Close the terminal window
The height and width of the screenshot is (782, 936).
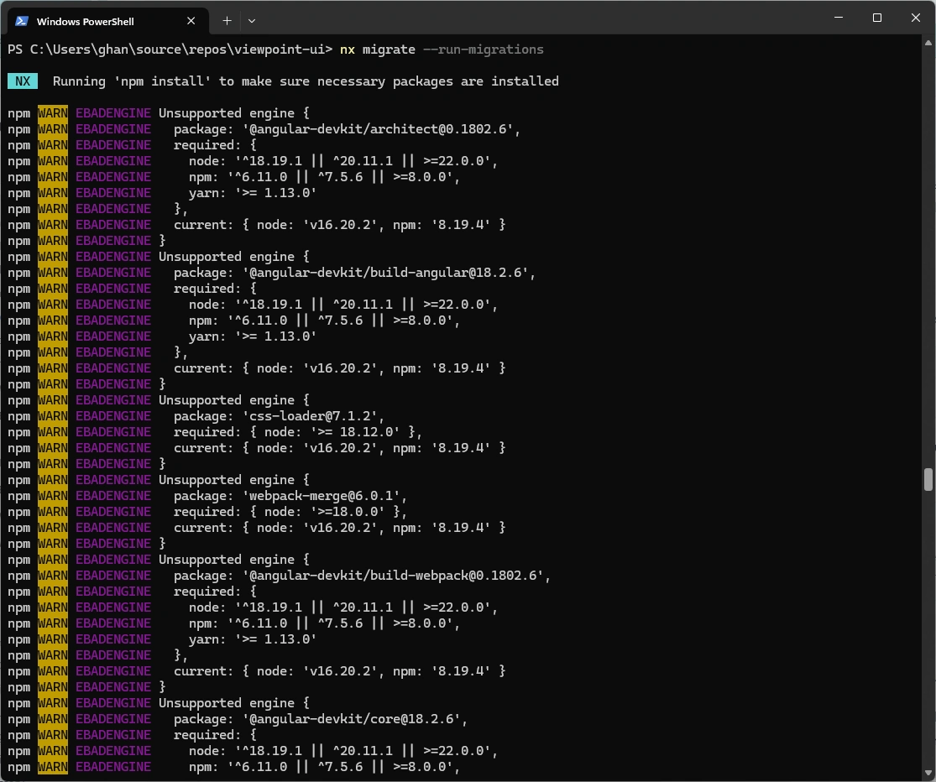(x=916, y=18)
